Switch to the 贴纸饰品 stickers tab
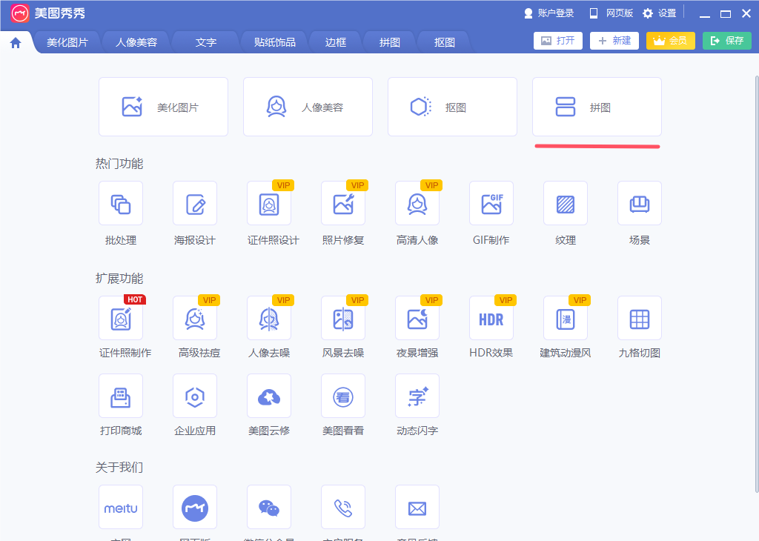 [276, 42]
